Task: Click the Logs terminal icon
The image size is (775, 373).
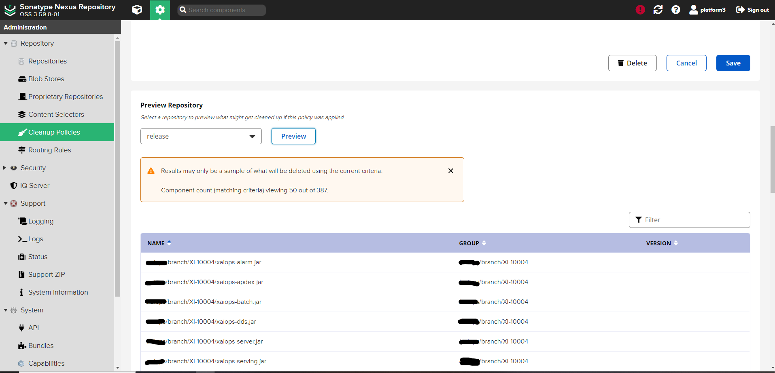Action: 23,239
